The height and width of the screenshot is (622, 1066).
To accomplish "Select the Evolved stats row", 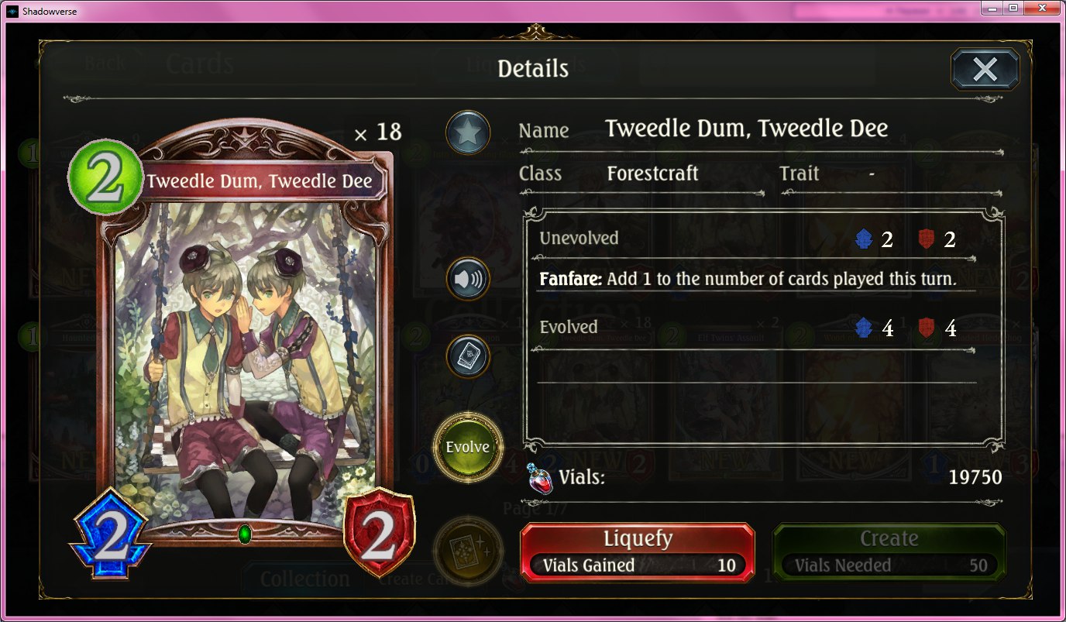I will (756, 328).
